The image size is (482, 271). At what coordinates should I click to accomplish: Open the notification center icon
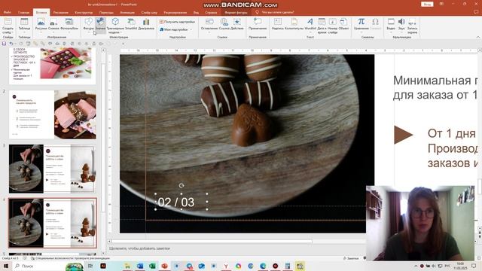(474, 266)
